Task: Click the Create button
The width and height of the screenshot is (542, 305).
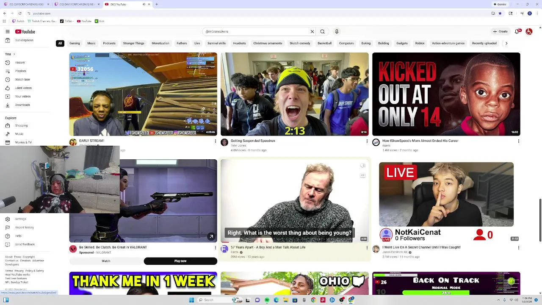Action: [500, 31]
